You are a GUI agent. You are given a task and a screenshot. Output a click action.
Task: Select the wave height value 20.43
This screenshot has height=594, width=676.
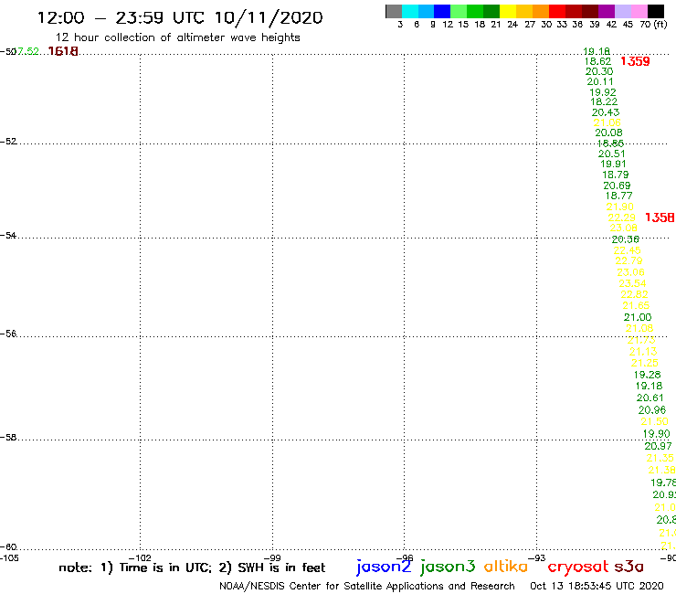coord(606,112)
